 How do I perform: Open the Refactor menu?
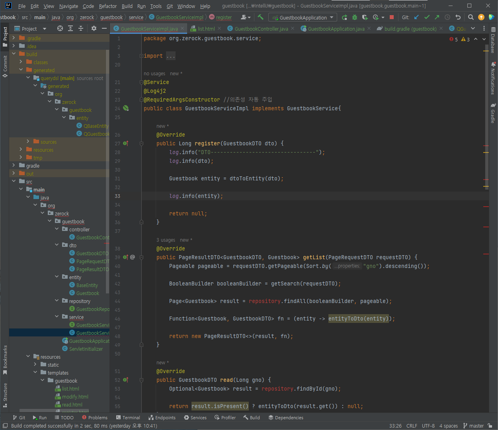point(108,6)
